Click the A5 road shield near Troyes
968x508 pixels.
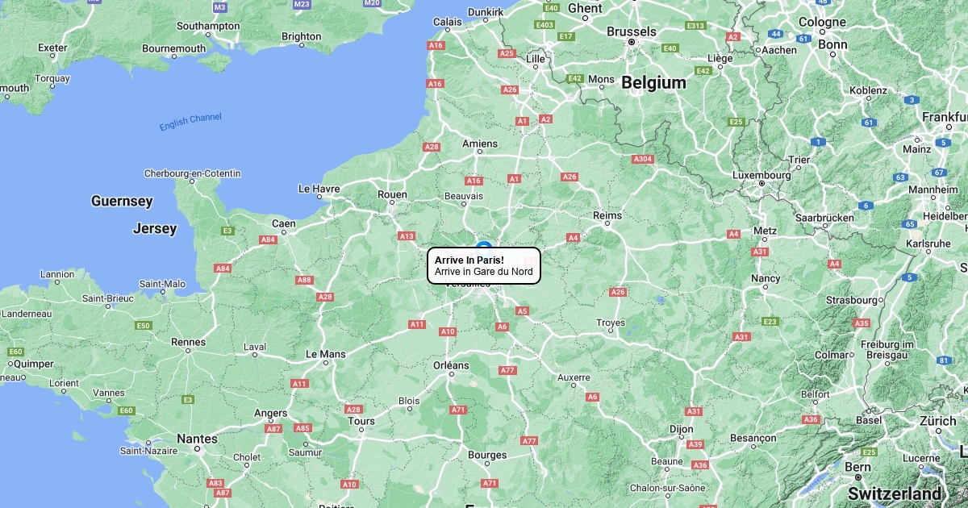coord(522,310)
